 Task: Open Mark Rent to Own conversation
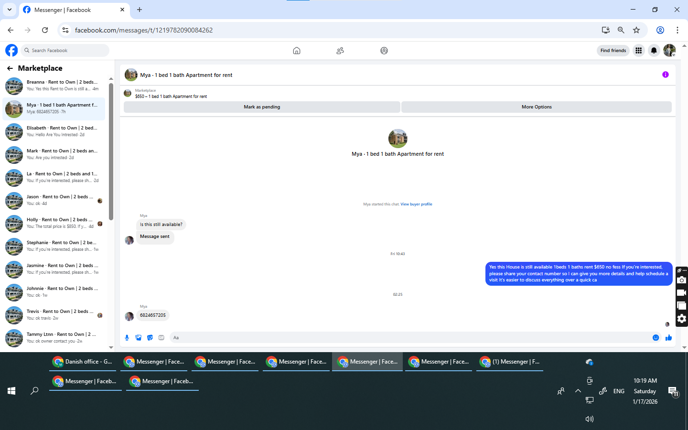point(54,155)
